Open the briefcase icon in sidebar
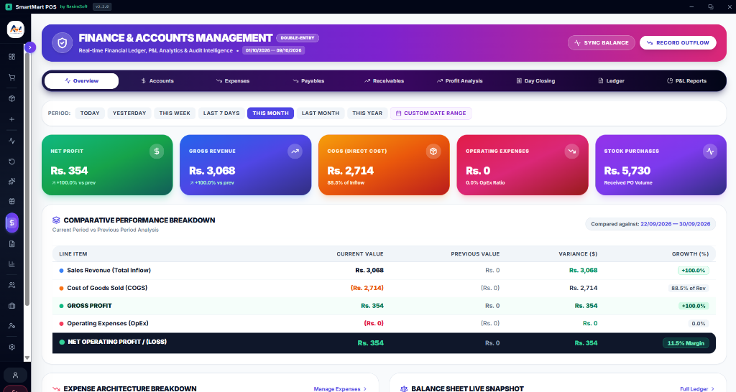The image size is (736, 392). (x=11, y=306)
